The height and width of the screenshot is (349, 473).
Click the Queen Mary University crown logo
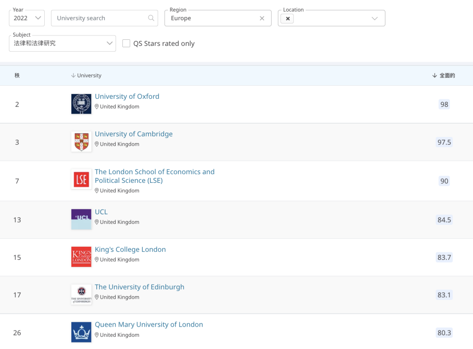click(81, 332)
